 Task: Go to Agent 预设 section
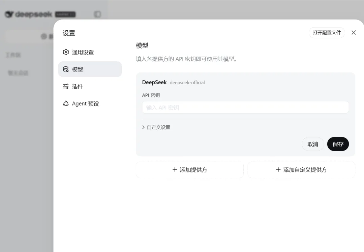coord(90,103)
